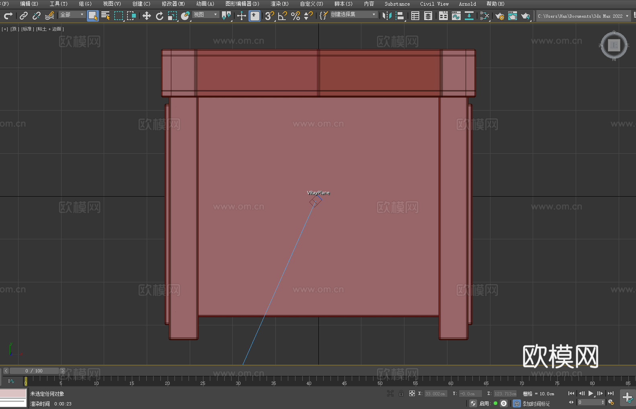Toggle Absolute/Offset transform mode icon

[x=412, y=393]
